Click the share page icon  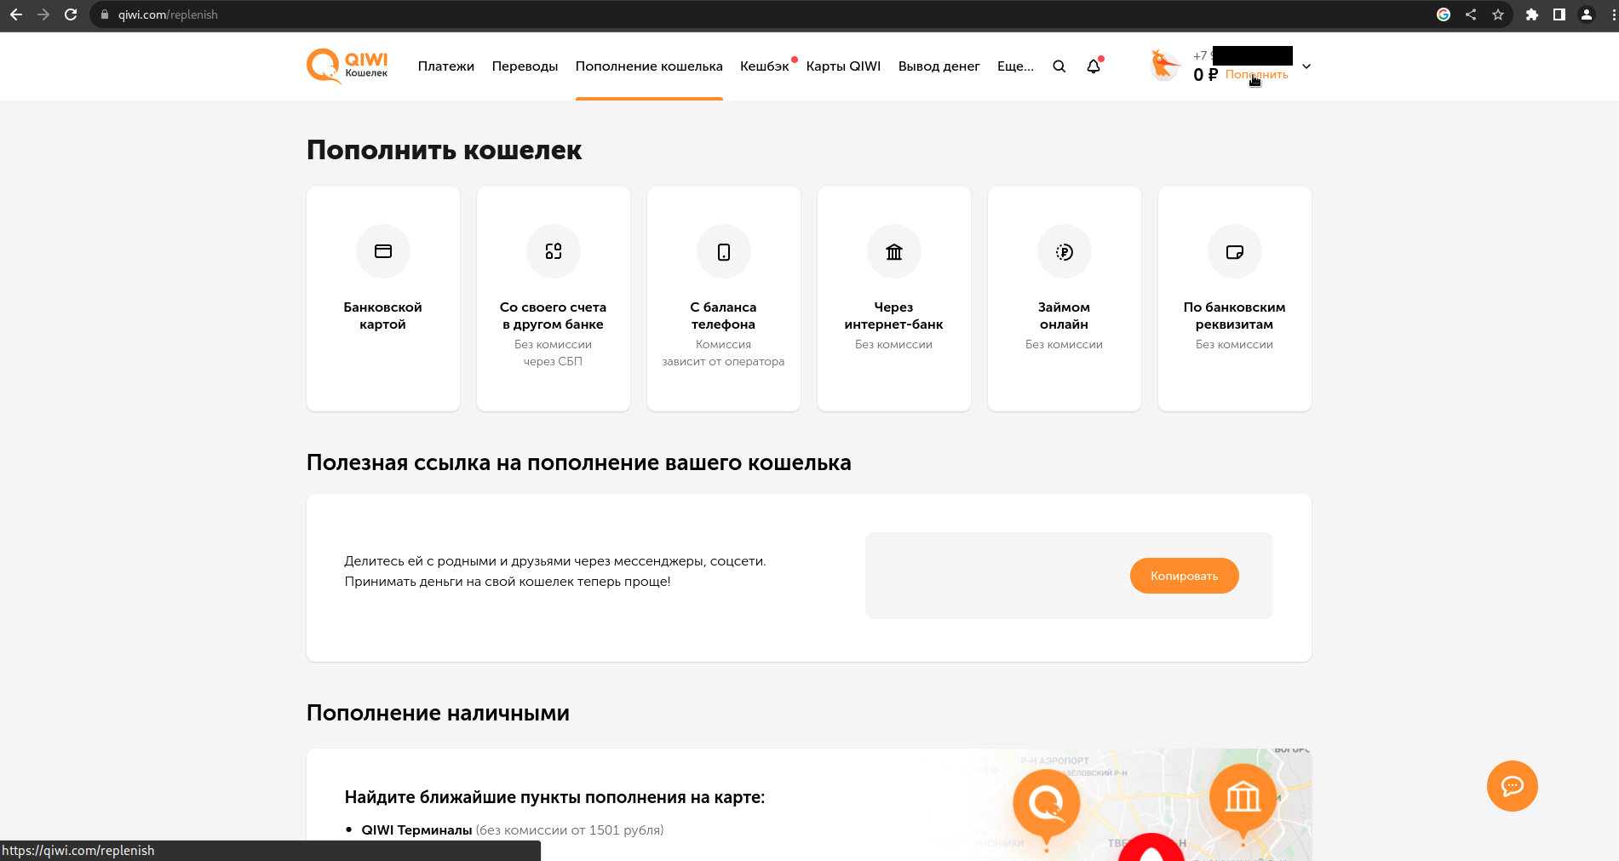coord(1471,14)
